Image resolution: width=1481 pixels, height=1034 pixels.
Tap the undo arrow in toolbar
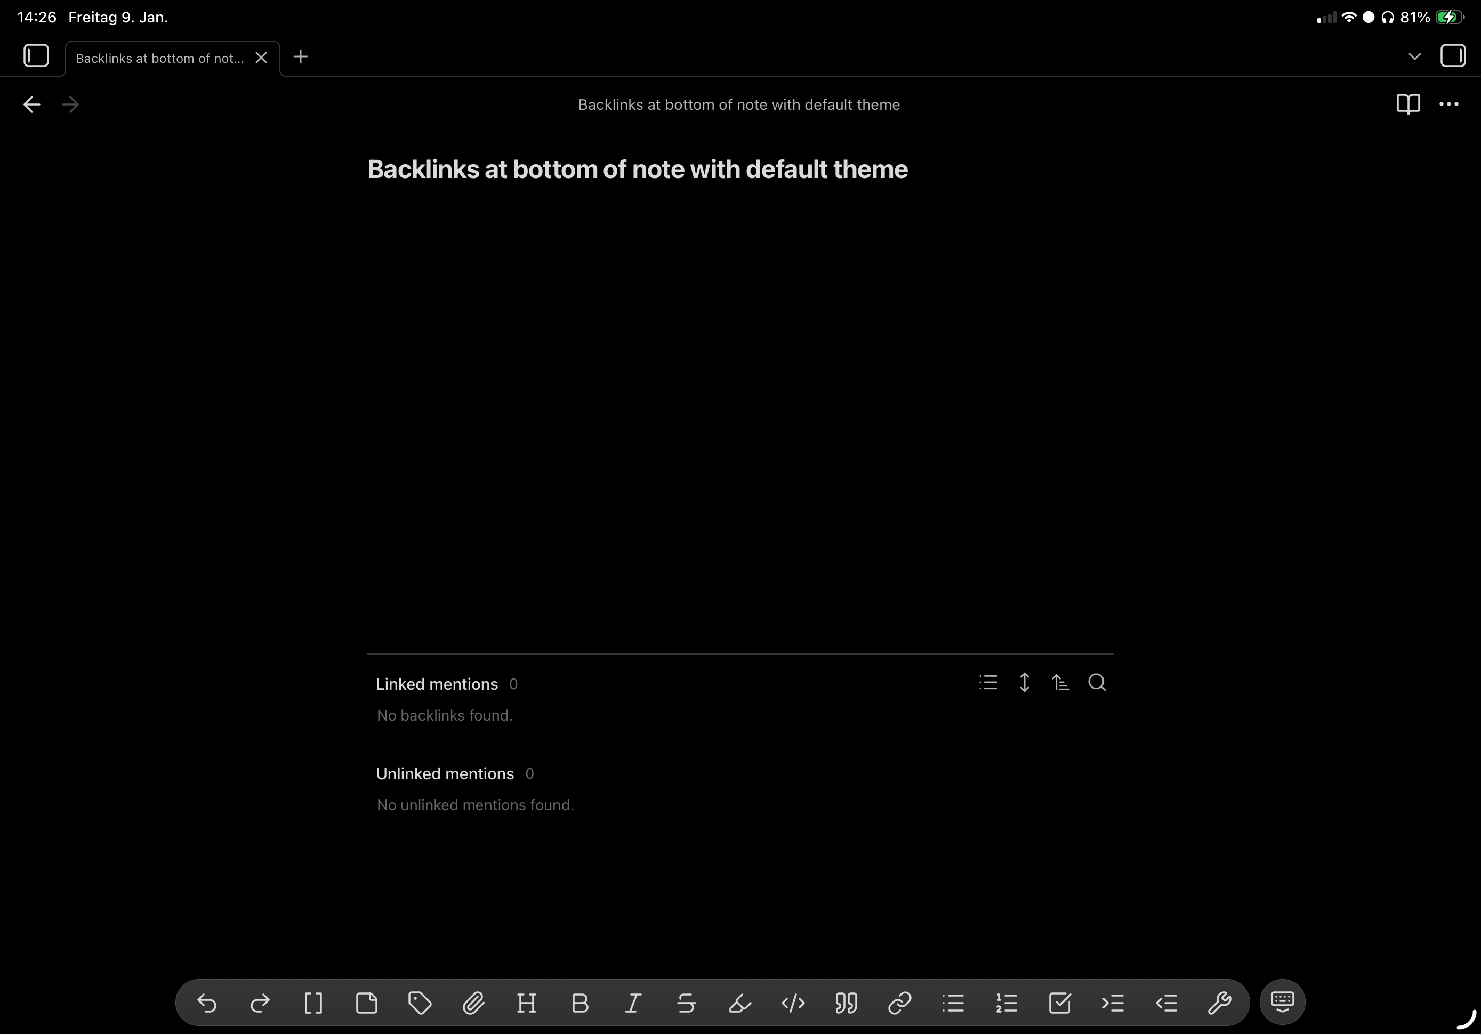click(x=206, y=1003)
